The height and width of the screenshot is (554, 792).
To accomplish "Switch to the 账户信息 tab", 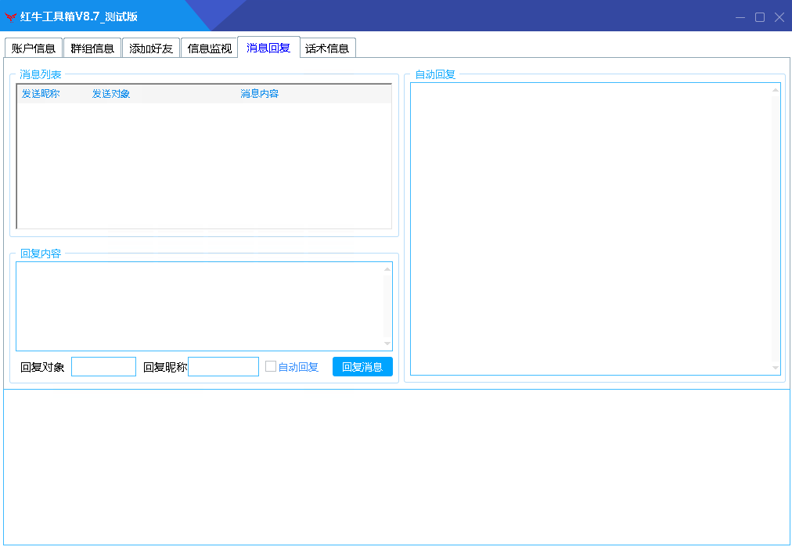I will (x=33, y=49).
